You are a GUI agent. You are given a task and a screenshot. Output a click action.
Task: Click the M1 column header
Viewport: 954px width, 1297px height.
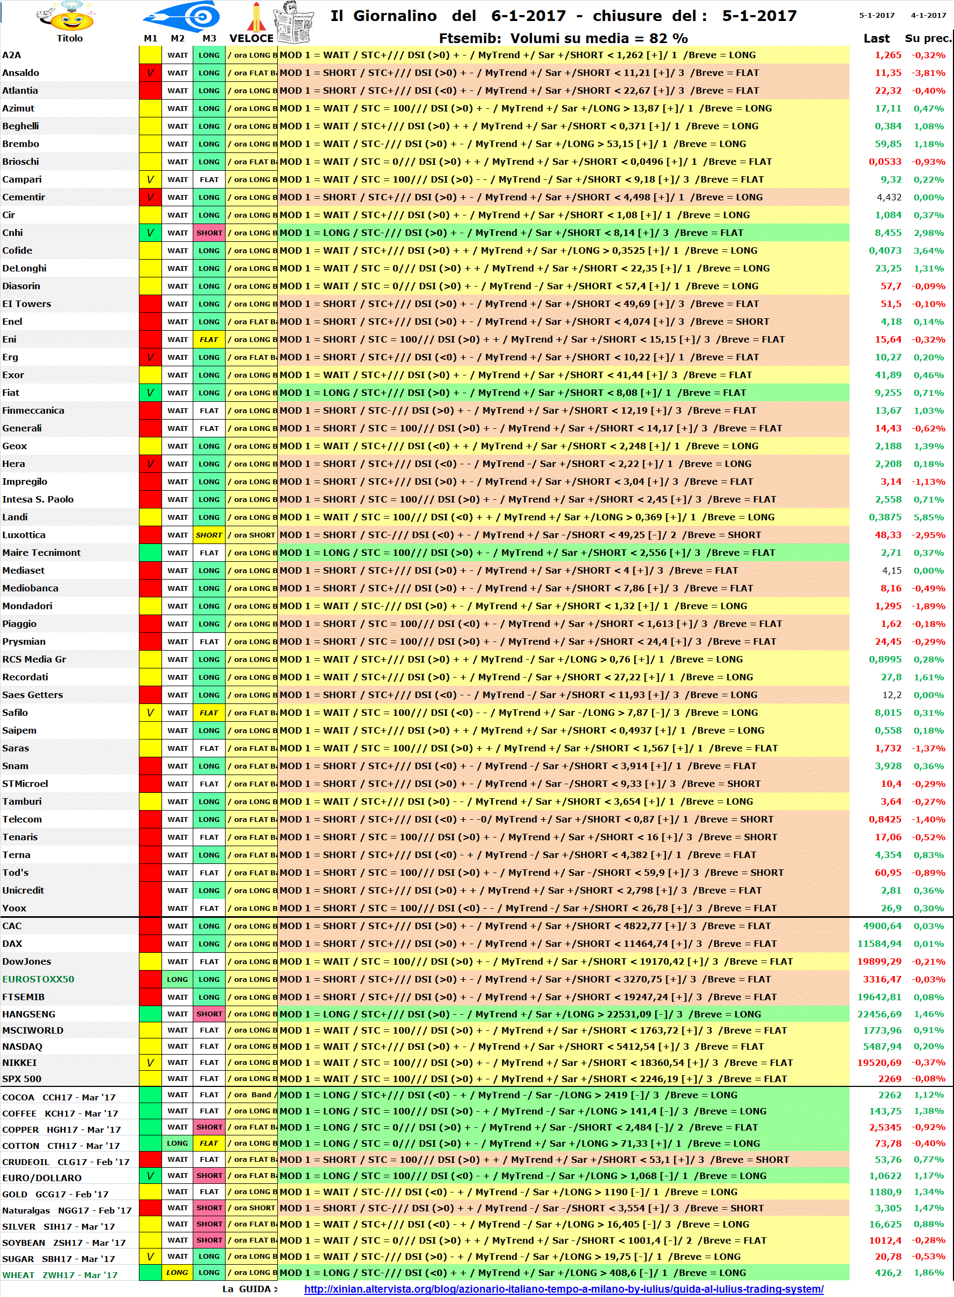tap(150, 38)
